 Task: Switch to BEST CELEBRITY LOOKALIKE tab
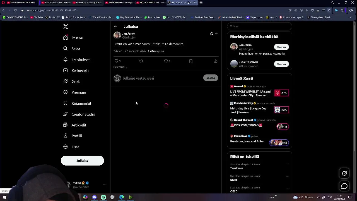point(151,3)
